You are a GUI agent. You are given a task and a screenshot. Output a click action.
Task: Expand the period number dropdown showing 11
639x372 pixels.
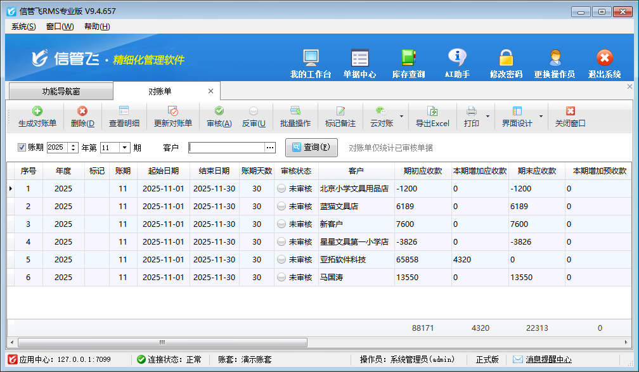click(124, 148)
